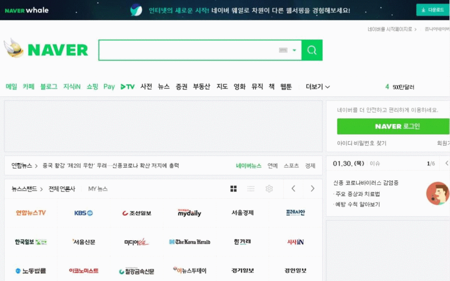Select the 네이버뉴스 tab

click(249, 166)
